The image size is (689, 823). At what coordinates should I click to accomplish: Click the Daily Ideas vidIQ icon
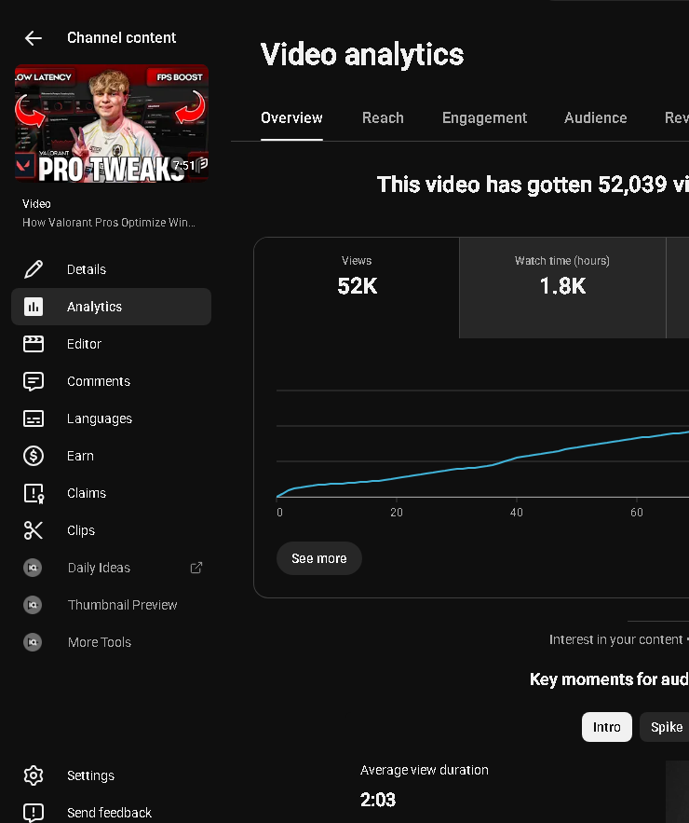33,568
